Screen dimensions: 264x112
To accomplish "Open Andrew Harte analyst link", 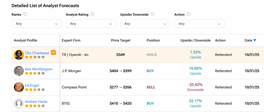I will [x=36, y=102].
